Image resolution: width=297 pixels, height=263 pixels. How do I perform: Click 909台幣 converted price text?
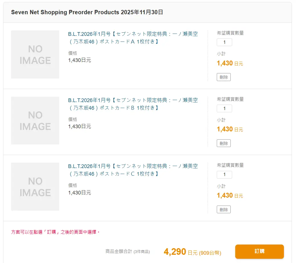(210, 253)
